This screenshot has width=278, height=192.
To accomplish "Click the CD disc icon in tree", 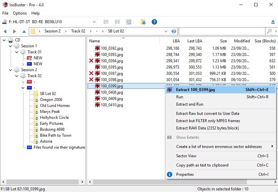I will tap(11, 40).
